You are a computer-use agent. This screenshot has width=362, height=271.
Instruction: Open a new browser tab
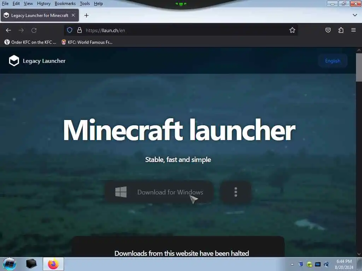click(86, 16)
